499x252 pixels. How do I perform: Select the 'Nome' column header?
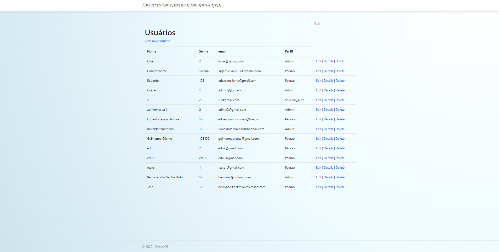click(152, 51)
